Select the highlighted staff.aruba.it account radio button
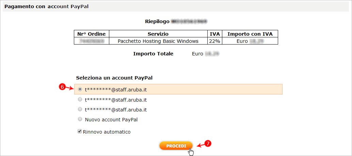 (80, 89)
